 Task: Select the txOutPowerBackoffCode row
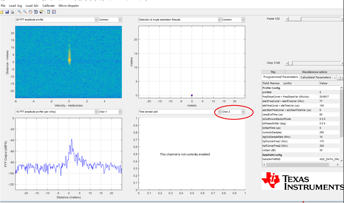click(x=301, y=119)
